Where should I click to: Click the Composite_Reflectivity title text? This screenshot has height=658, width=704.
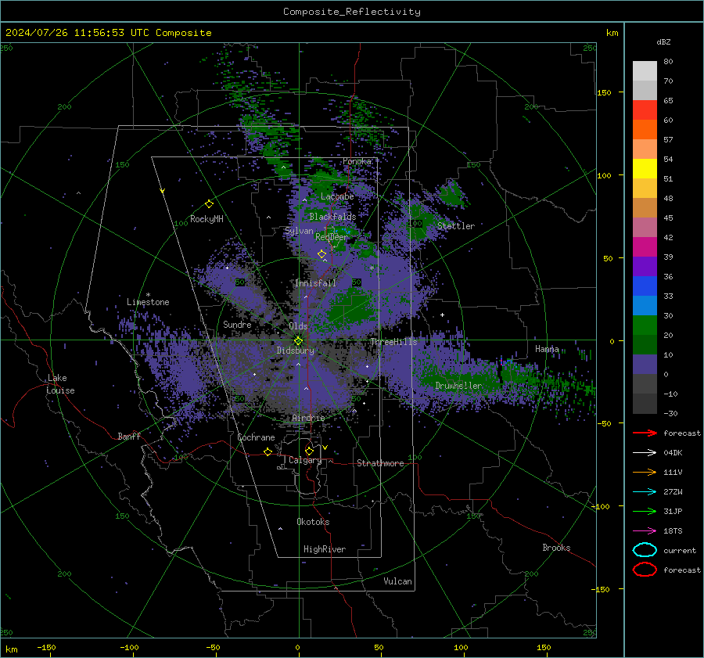click(x=352, y=12)
